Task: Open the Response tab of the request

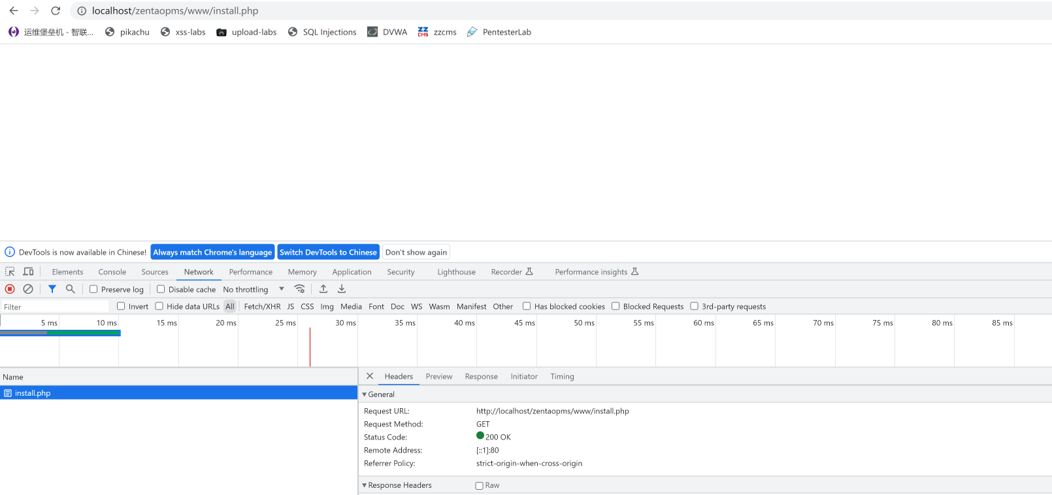Action: tap(481, 377)
